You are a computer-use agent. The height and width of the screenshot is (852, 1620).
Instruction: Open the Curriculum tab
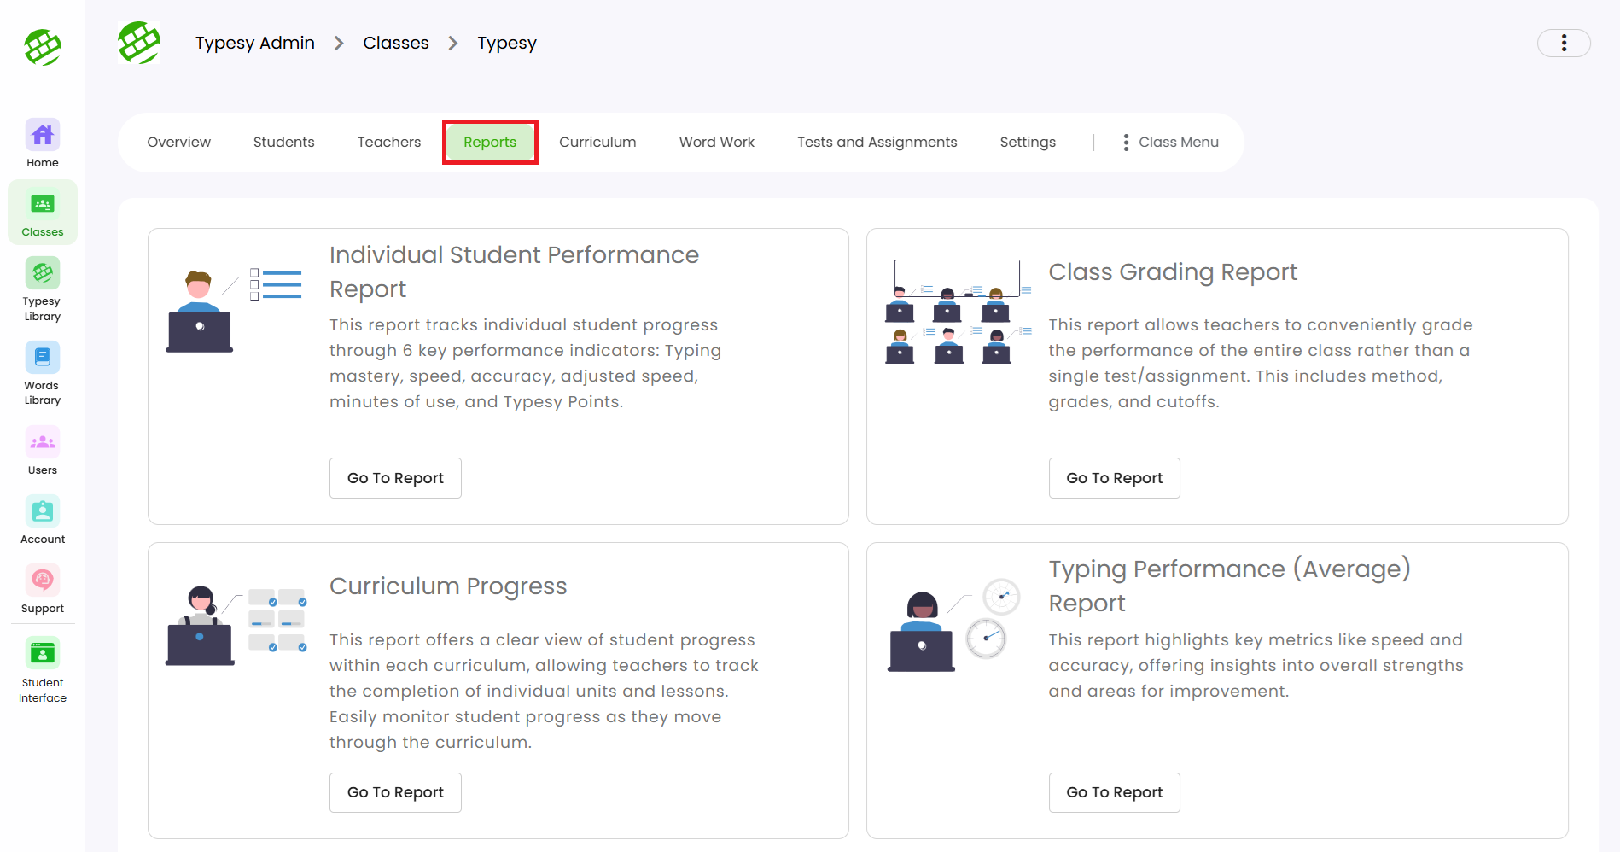(597, 143)
